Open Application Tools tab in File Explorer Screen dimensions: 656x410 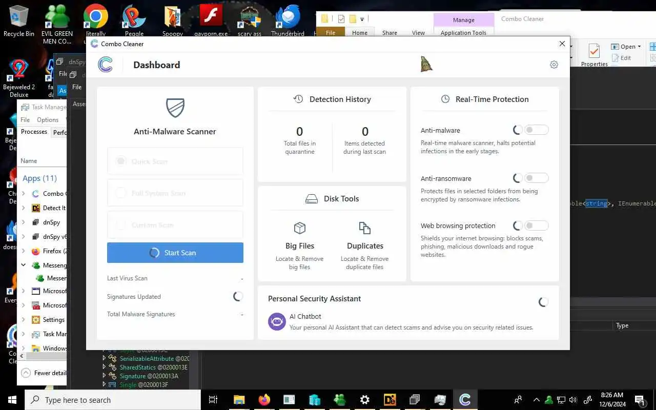(463, 33)
